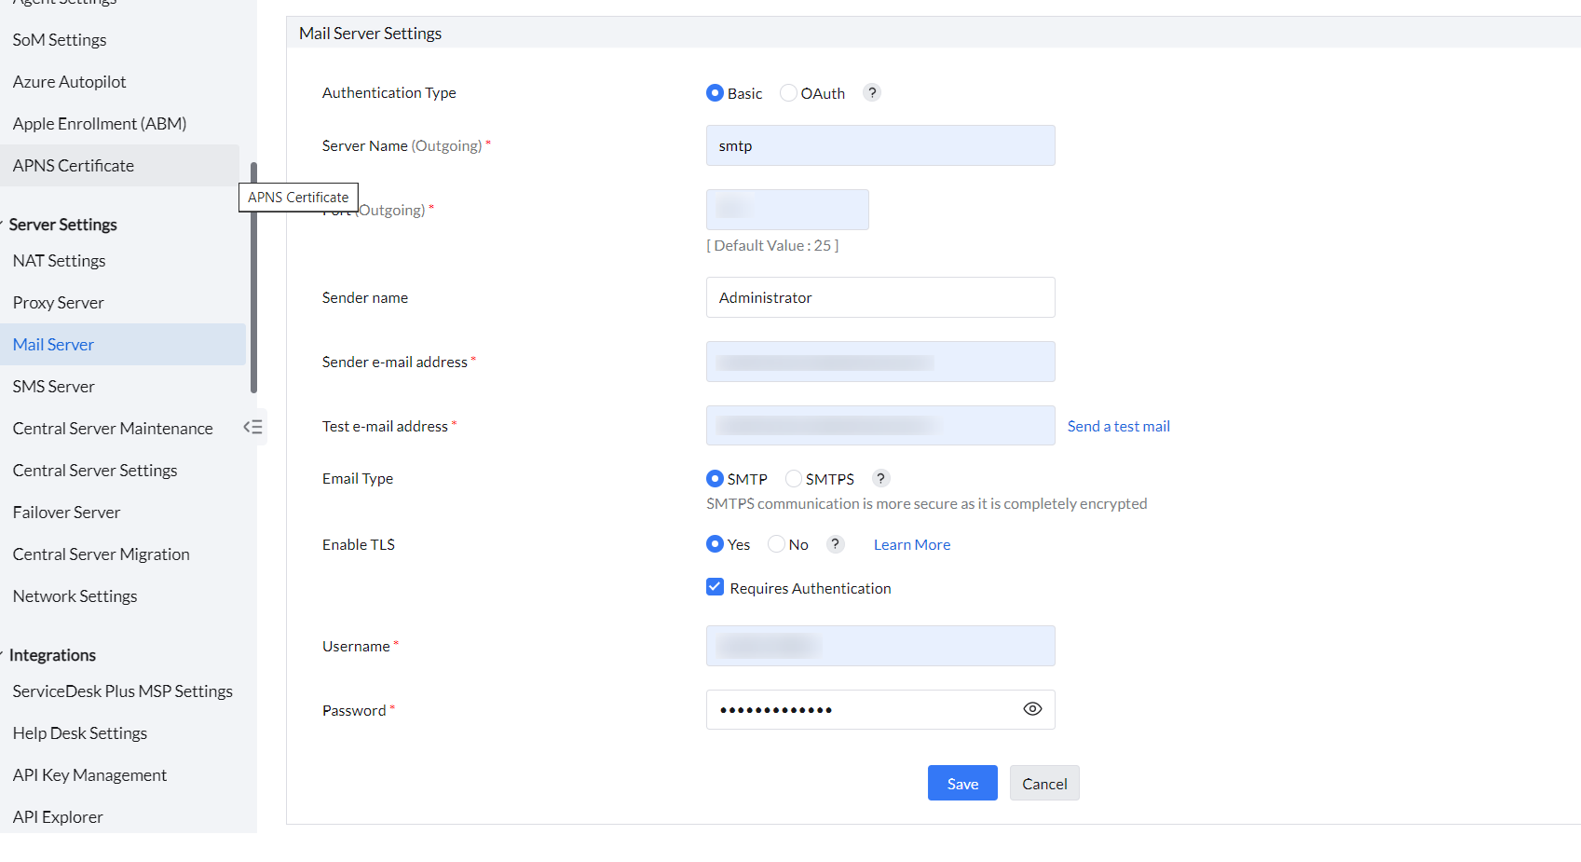
Task: Select the OAuth authentication radio button
Action: pyautogui.click(x=788, y=93)
